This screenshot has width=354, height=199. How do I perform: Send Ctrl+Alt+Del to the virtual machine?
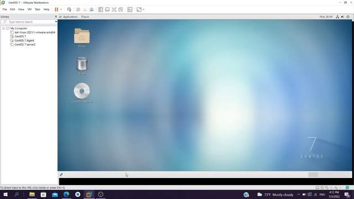coord(69,9)
